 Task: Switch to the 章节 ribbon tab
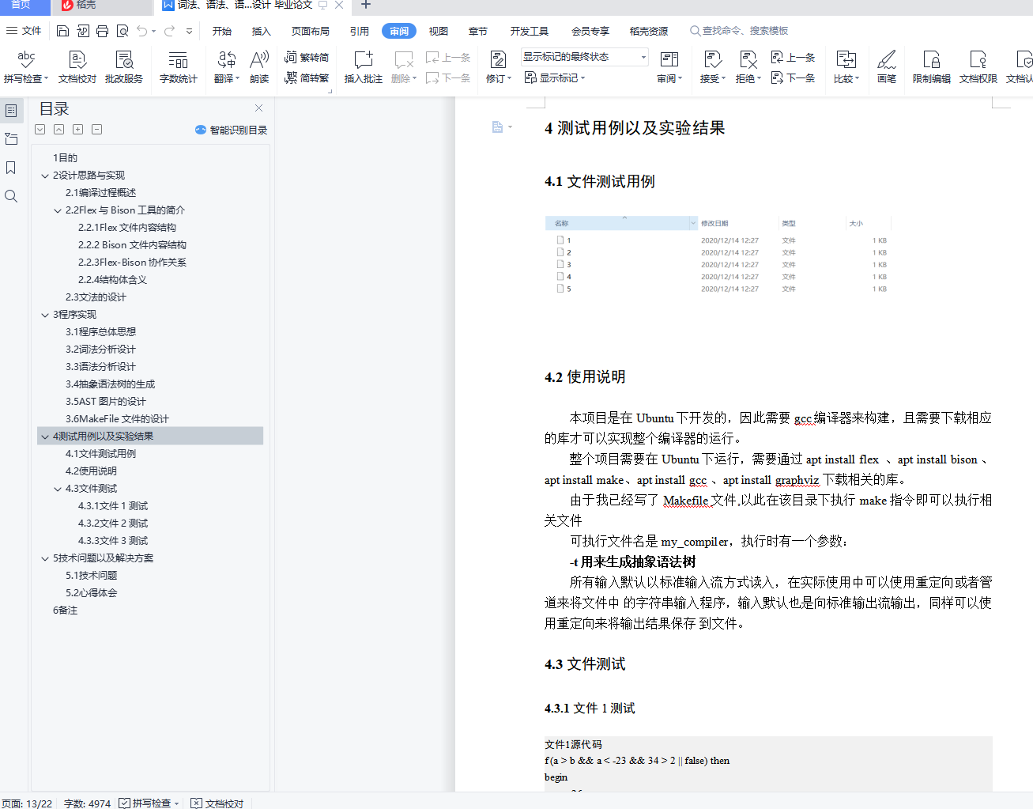pos(478,31)
